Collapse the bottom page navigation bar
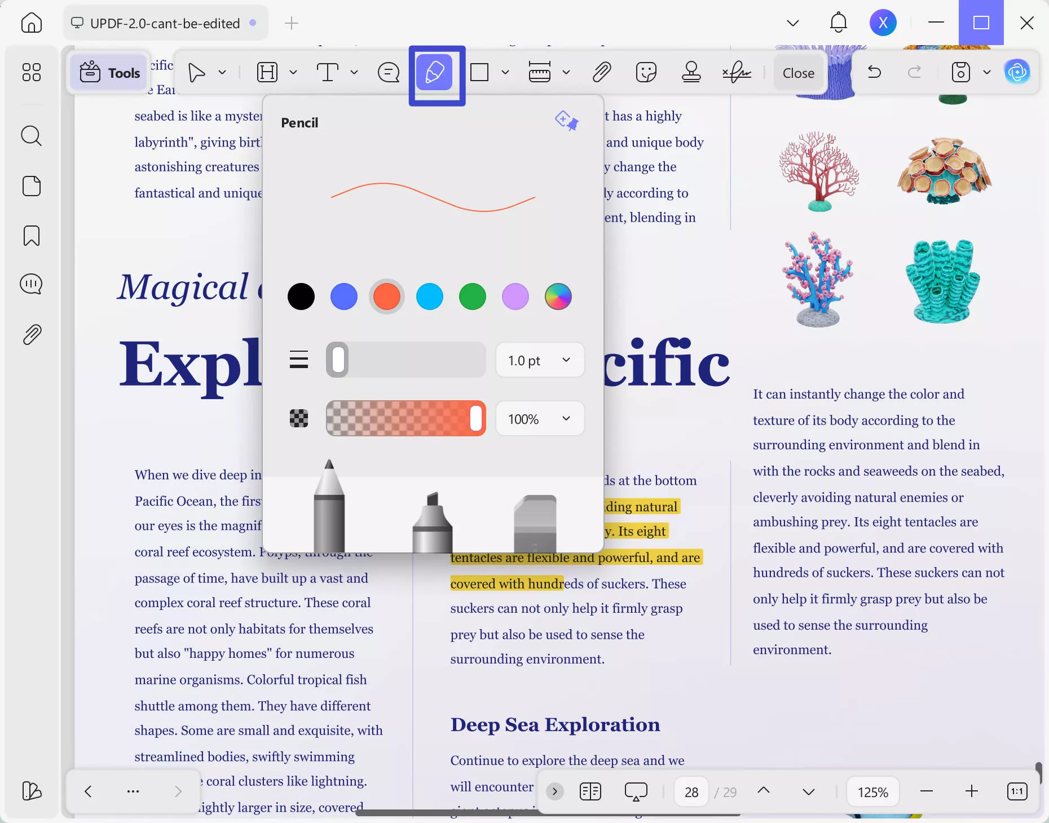 pos(555,791)
